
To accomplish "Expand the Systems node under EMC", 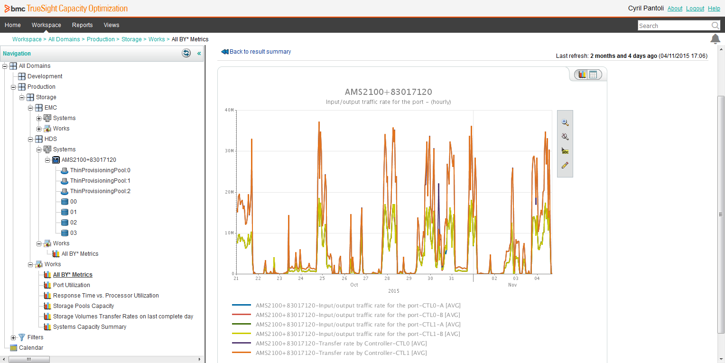I will 39,118.
